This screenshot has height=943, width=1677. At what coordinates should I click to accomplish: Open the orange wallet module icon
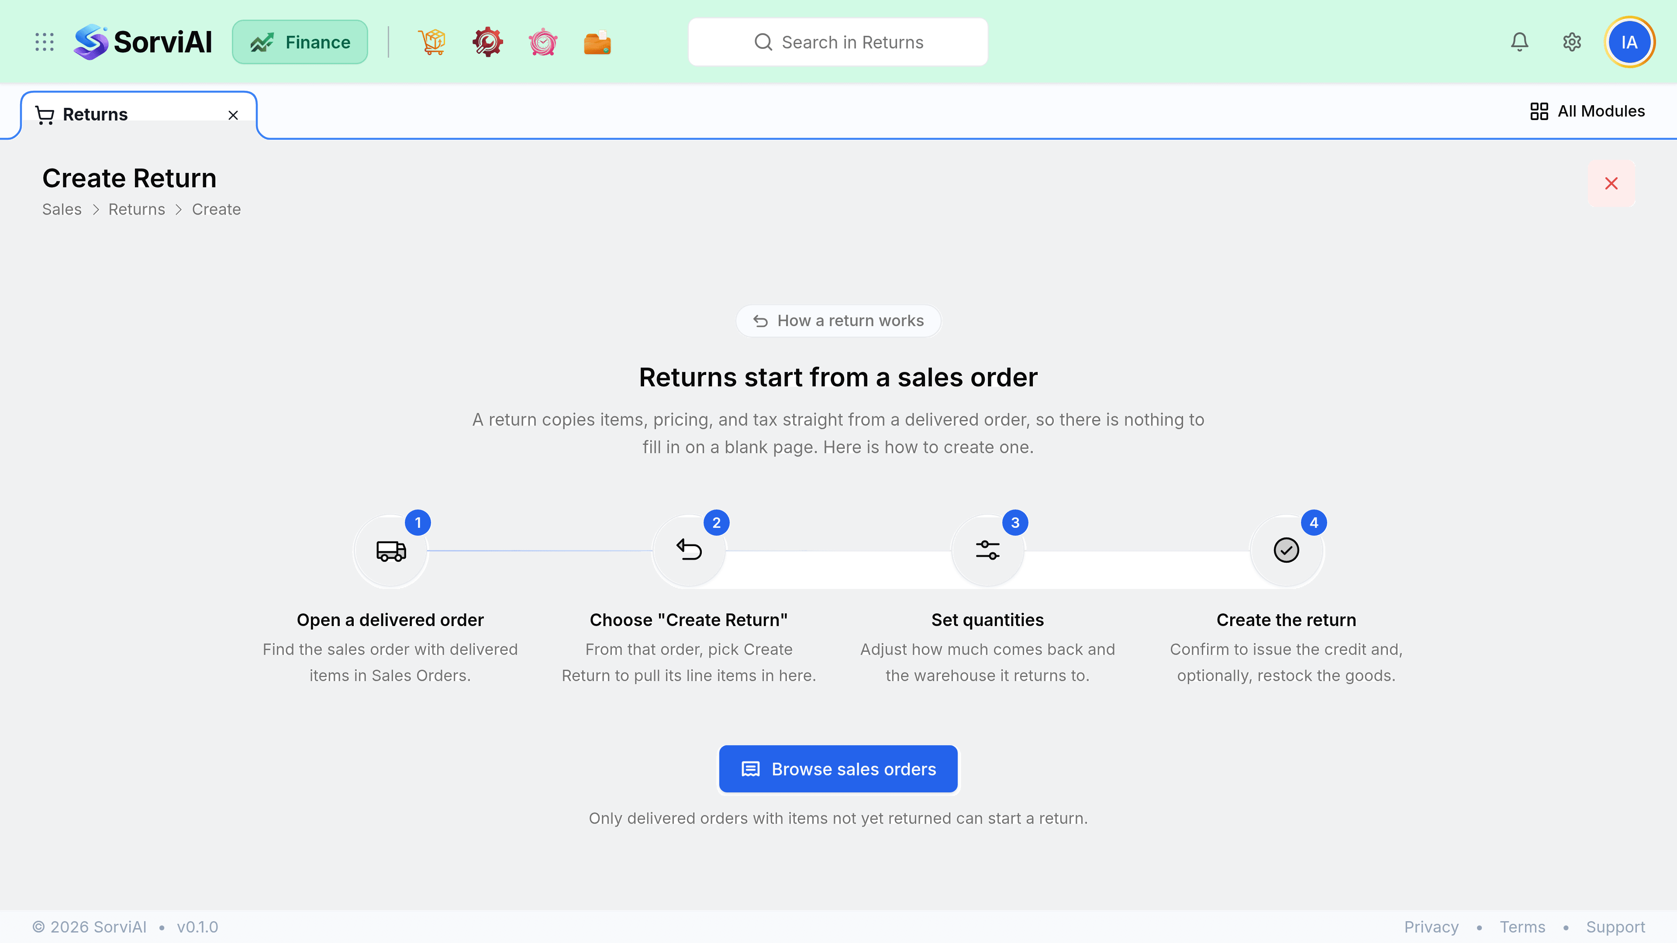pyautogui.click(x=597, y=42)
